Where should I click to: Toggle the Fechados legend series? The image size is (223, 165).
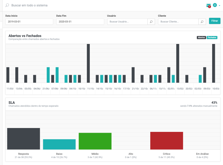(212, 37)
